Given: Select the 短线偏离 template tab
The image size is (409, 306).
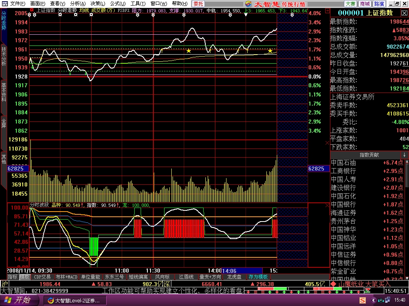Looking at the screenshot, I should pos(138,277).
